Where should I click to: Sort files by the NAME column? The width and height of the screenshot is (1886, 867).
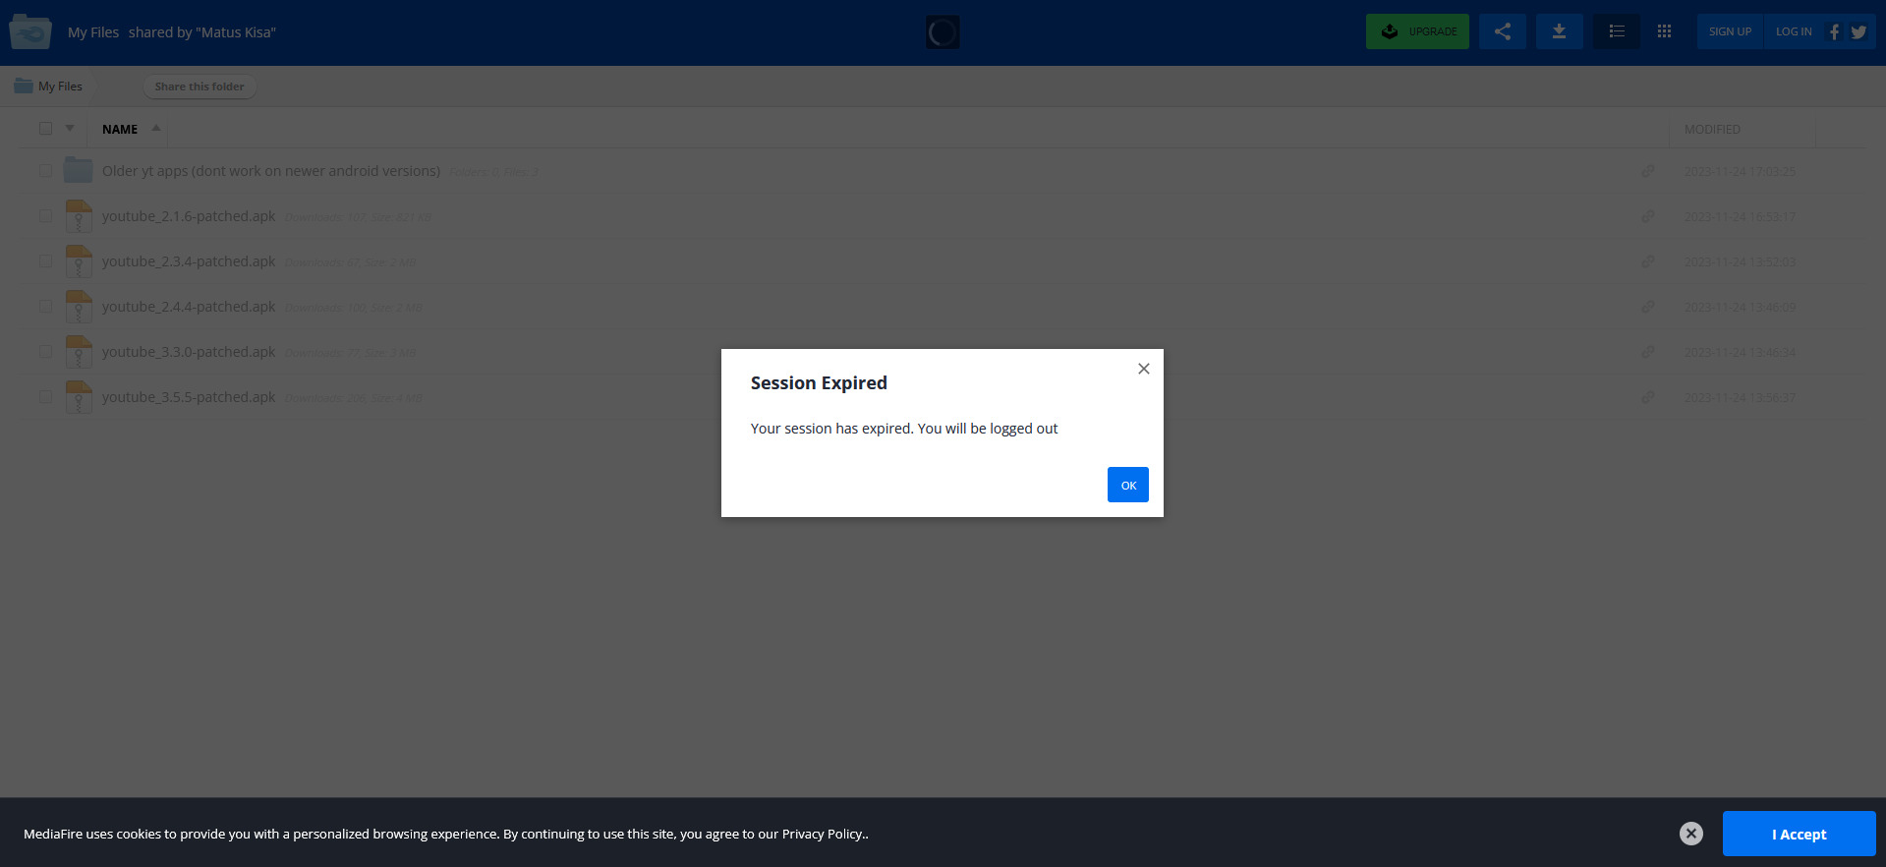click(x=120, y=129)
